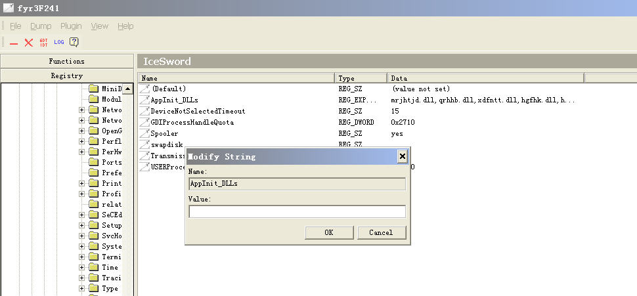Click the value icon beside AppInit_DLLs

(x=144, y=100)
